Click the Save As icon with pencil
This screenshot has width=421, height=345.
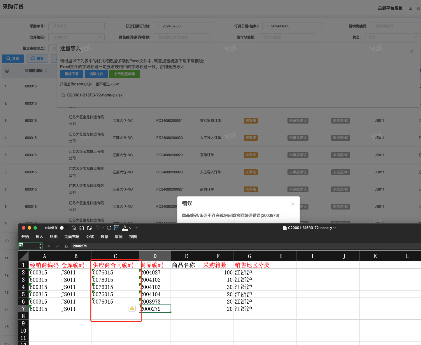point(90,228)
